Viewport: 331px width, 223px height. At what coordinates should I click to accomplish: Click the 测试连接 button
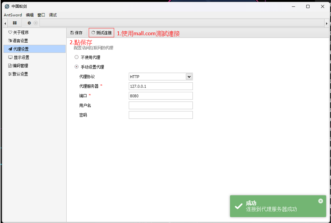click(101, 33)
